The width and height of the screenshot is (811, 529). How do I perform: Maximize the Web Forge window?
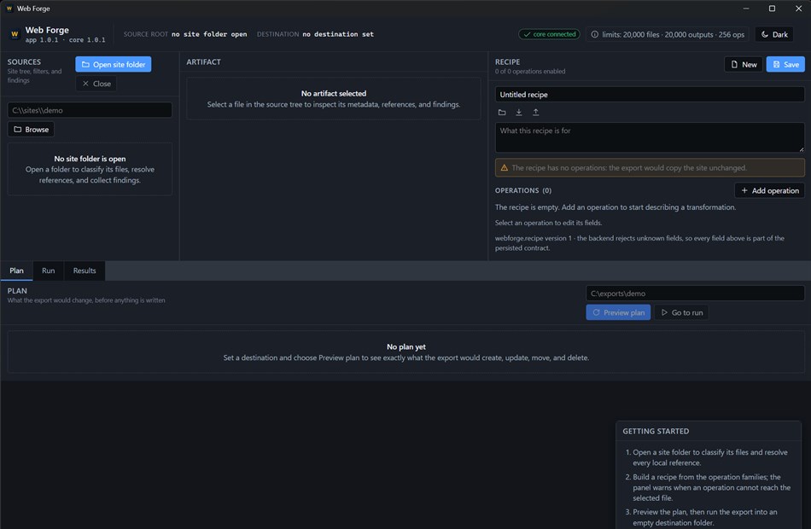point(772,9)
